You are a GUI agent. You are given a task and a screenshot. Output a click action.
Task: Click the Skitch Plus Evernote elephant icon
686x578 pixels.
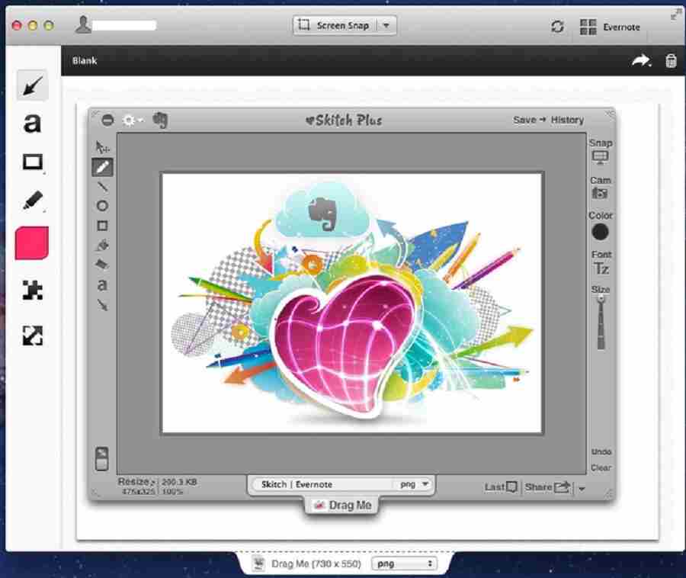[160, 120]
